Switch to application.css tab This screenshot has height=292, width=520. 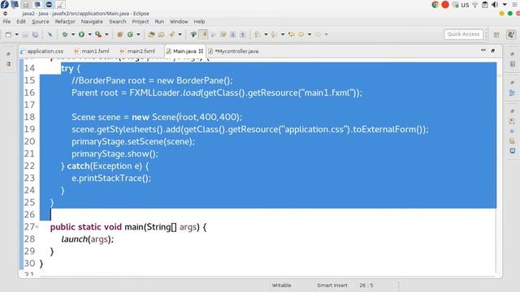tap(45, 51)
